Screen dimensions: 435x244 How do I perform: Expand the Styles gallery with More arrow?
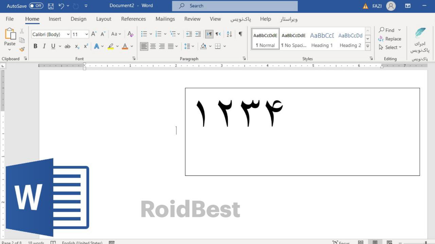tap(368, 46)
